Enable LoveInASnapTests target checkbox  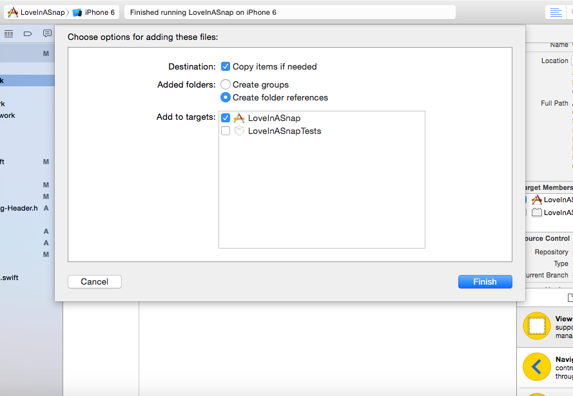(x=226, y=131)
